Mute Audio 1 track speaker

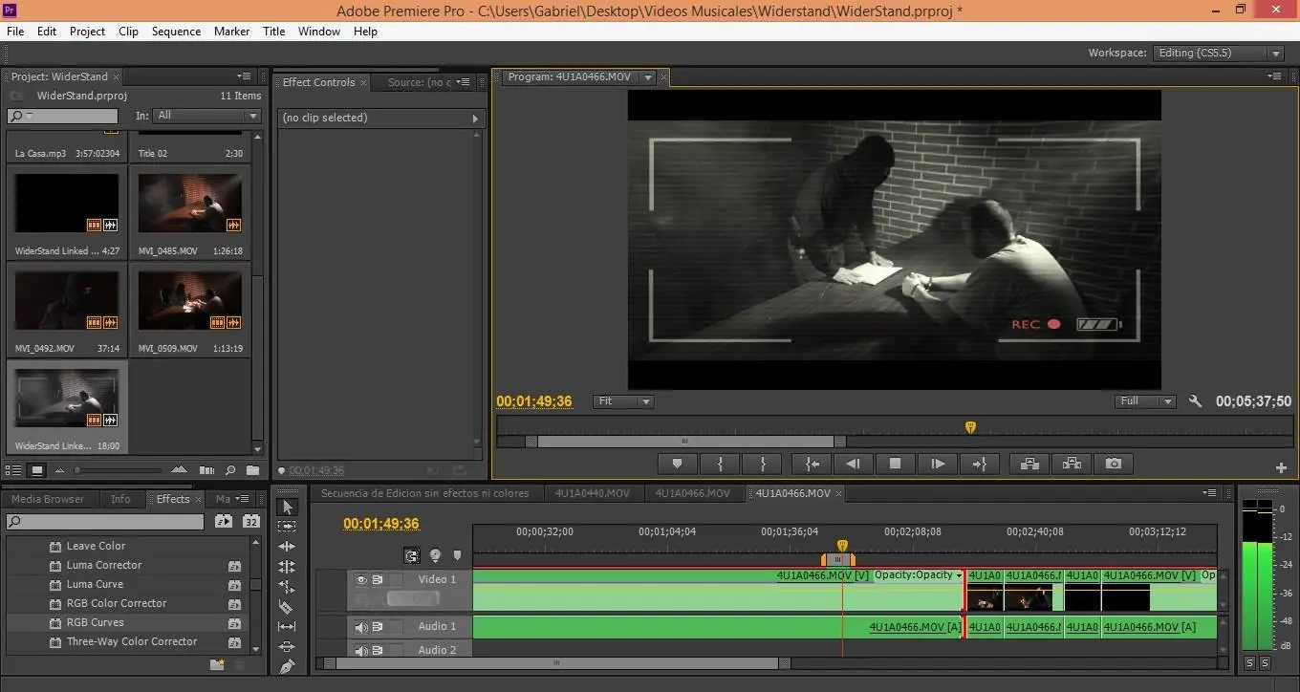pos(361,627)
